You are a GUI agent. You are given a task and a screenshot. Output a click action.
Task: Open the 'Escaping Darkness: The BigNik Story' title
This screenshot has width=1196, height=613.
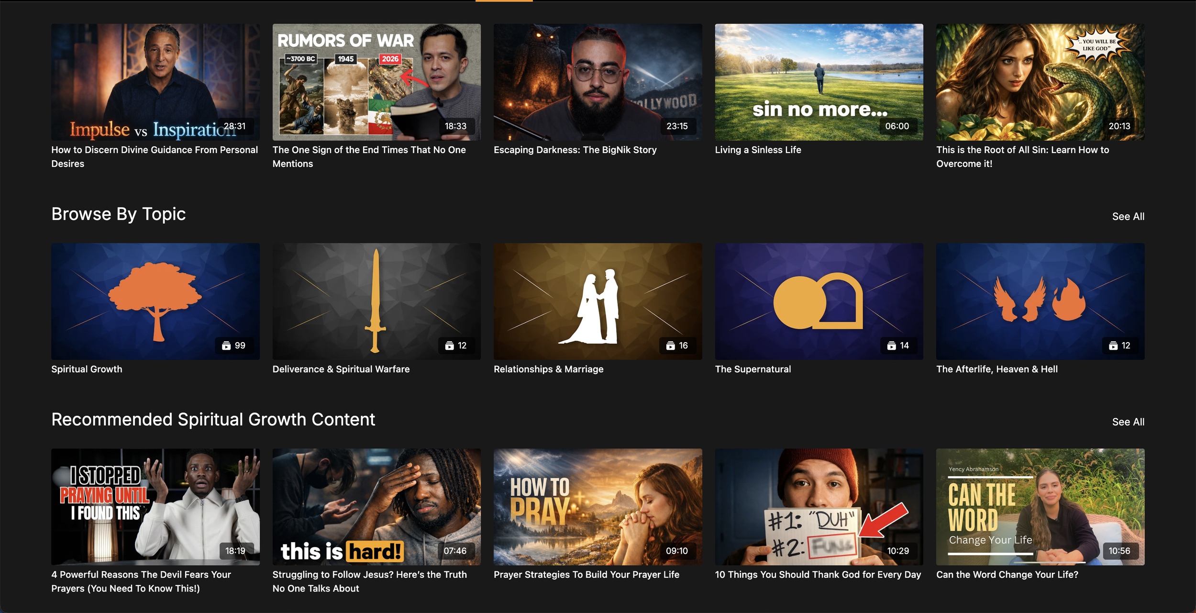pos(575,150)
